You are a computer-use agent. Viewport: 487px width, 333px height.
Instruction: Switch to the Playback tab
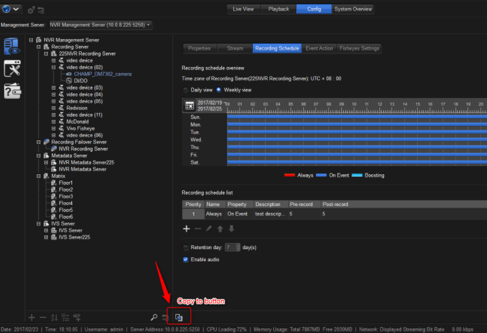pyautogui.click(x=278, y=9)
